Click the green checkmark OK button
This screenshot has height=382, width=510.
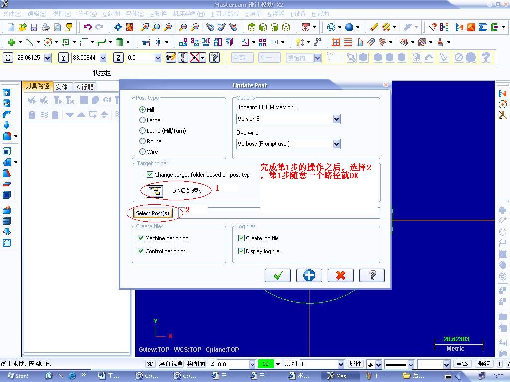(278, 276)
